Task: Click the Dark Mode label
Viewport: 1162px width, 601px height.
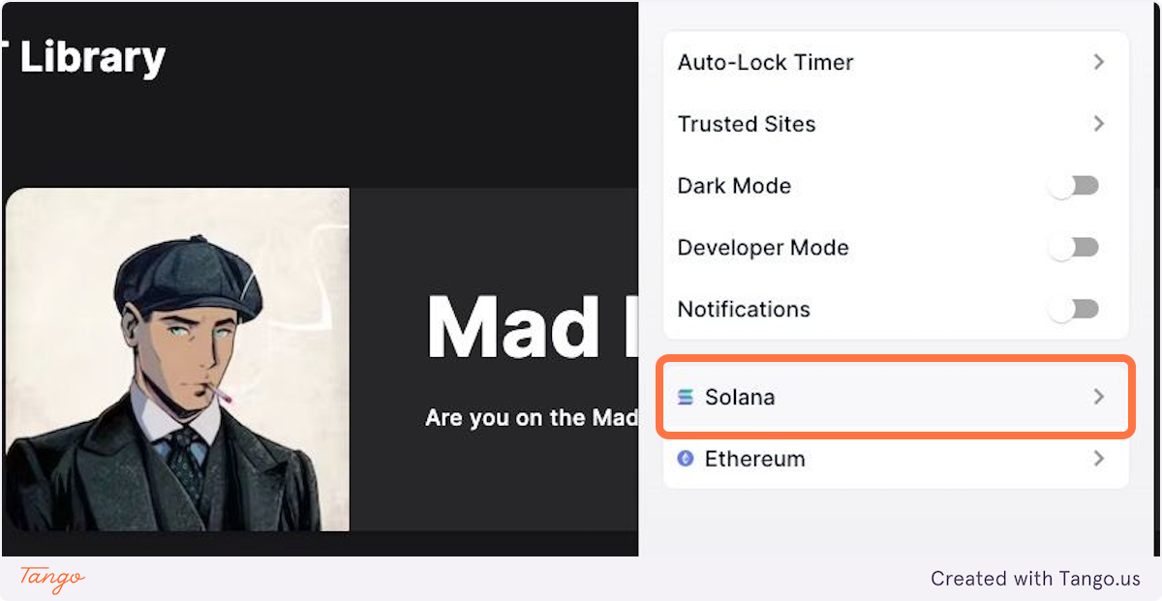Action: coord(733,185)
